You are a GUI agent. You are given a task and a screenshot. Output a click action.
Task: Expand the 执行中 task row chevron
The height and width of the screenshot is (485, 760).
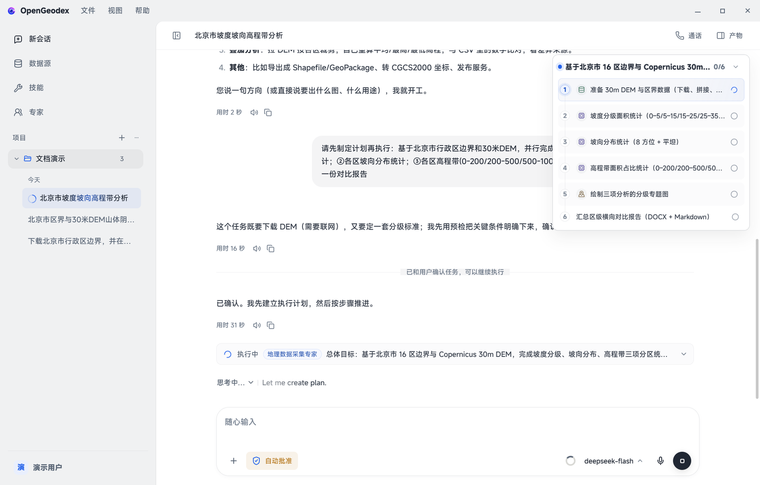click(x=684, y=354)
